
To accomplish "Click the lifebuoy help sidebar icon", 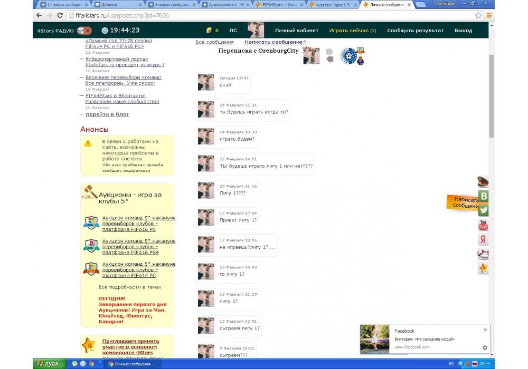I will 483,254.
